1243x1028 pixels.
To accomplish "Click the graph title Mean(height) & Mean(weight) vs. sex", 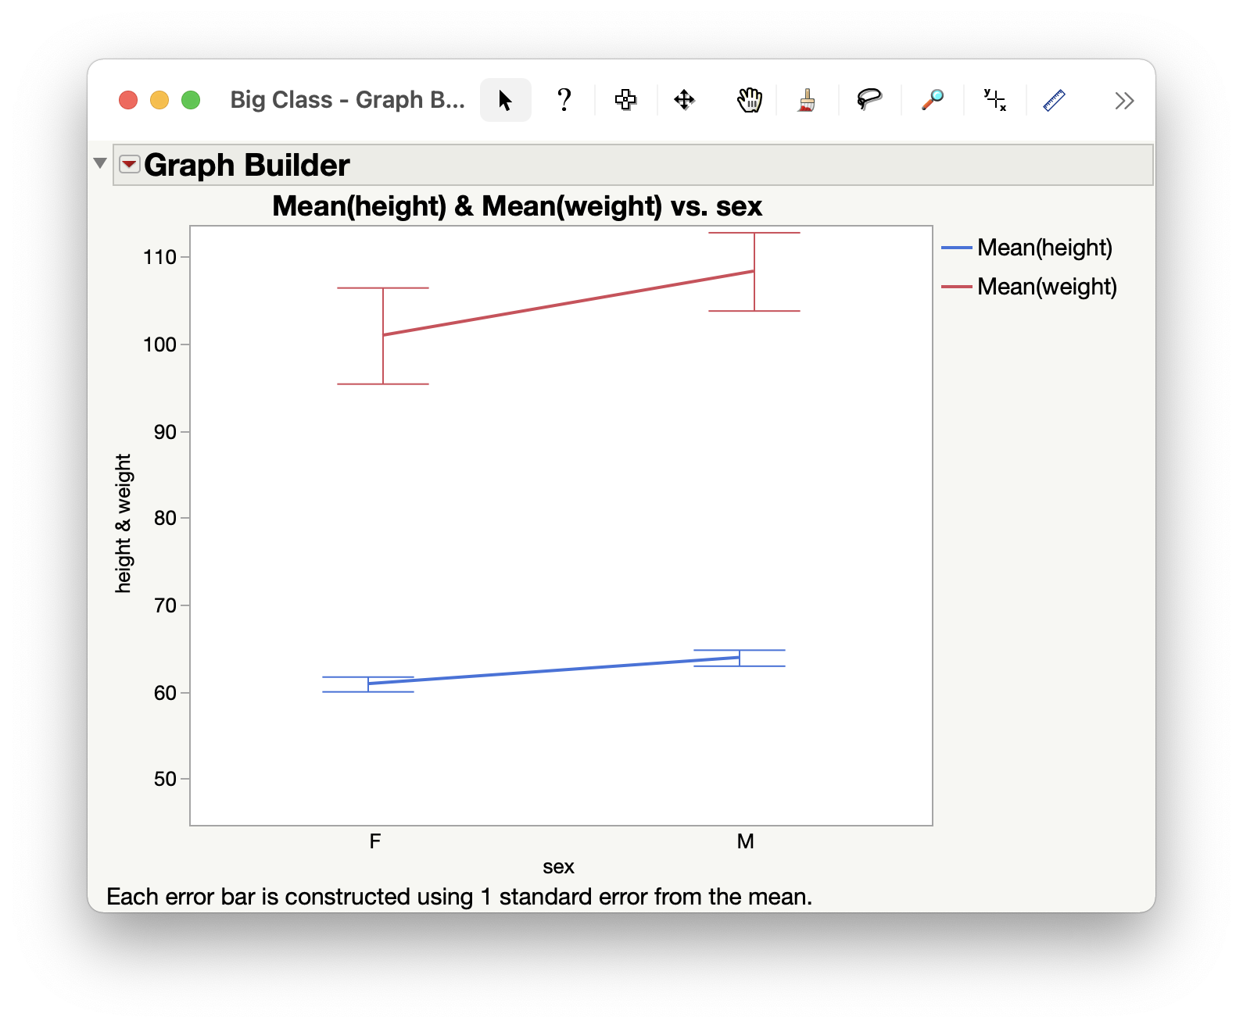I will point(517,206).
